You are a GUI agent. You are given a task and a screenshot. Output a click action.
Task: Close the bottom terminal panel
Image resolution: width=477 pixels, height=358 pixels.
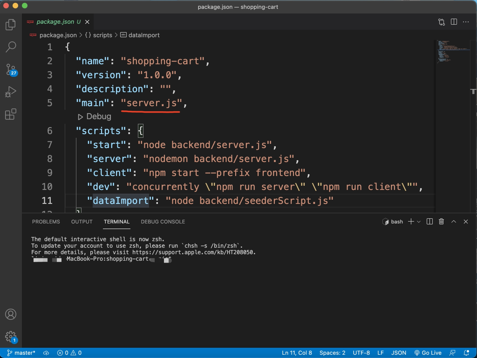(466, 222)
